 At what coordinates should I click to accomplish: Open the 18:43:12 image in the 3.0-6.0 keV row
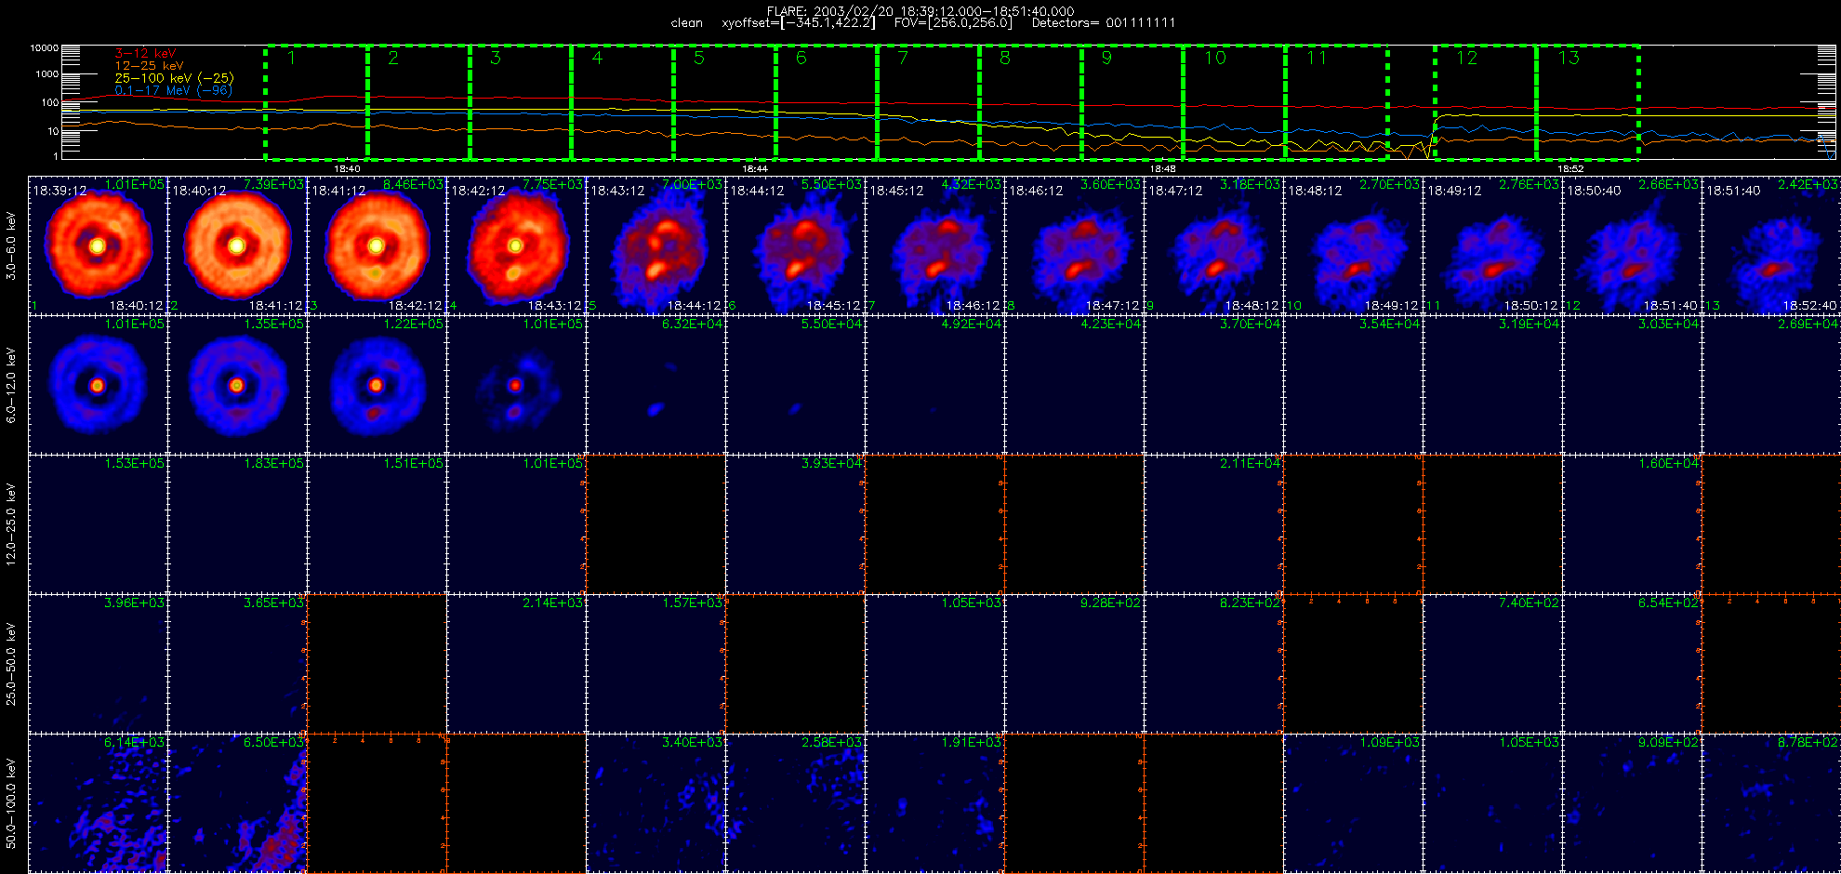click(656, 245)
